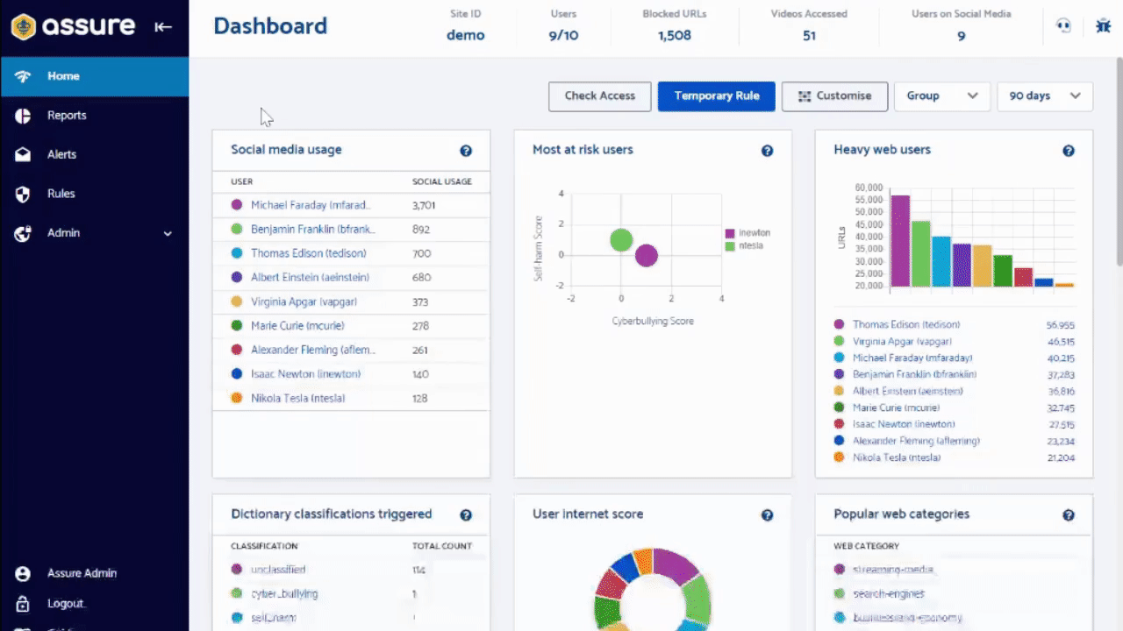The width and height of the screenshot is (1123, 631).
Task: Click the Alerts envelope icon
Action: (x=23, y=154)
